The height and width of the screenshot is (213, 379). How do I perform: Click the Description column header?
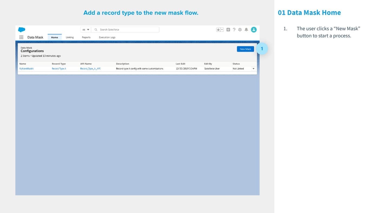tap(123, 64)
